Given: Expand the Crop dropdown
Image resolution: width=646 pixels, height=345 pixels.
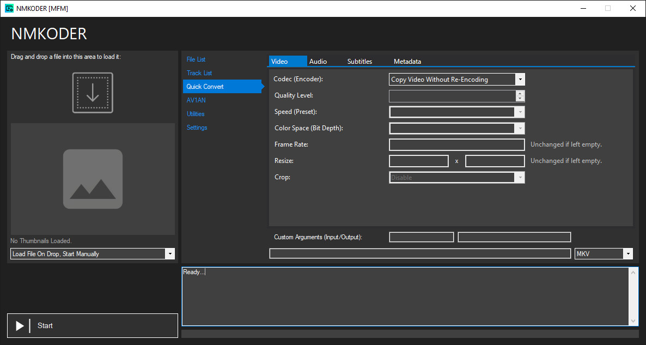Looking at the screenshot, I should [457, 178].
